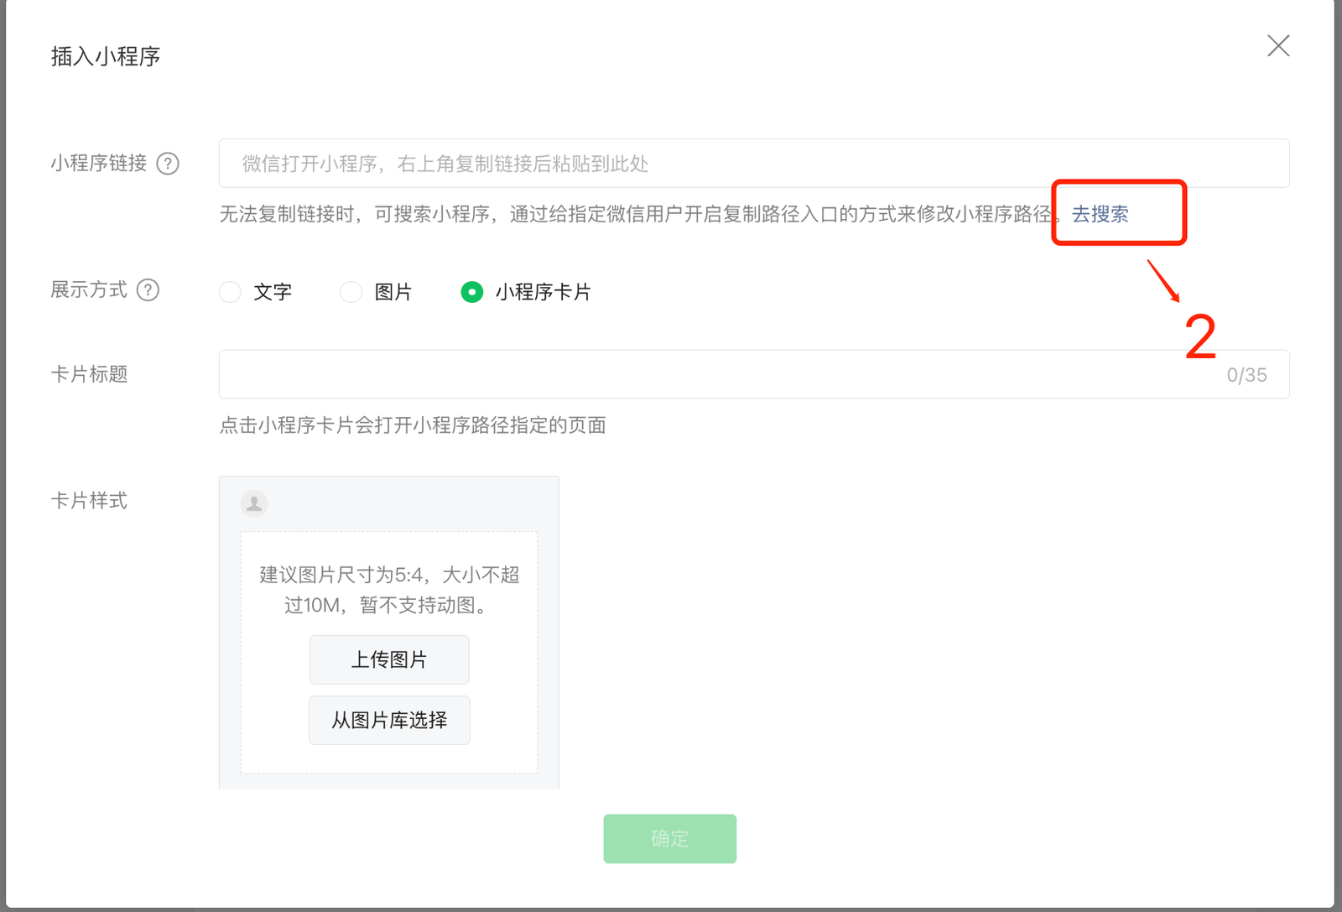This screenshot has width=1342, height=912.
Task: Click the avatar placeholder in card preview
Action: point(254,503)
